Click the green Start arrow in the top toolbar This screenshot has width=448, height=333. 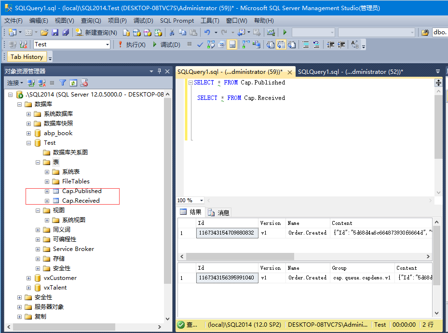[x=285, y=32]
